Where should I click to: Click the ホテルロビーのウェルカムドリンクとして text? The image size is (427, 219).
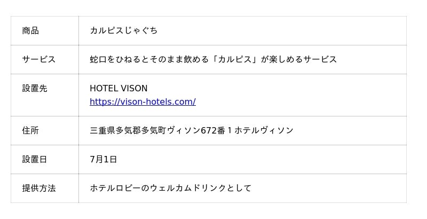pyautogui.click(x=170, y=188)
